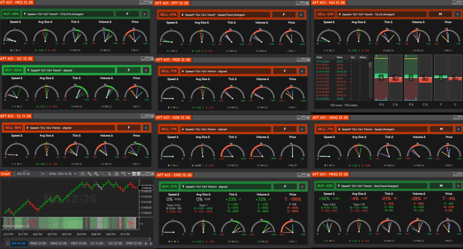
Task: Open the menu icon in CL 11-26 panel
Action: point(146,127)
